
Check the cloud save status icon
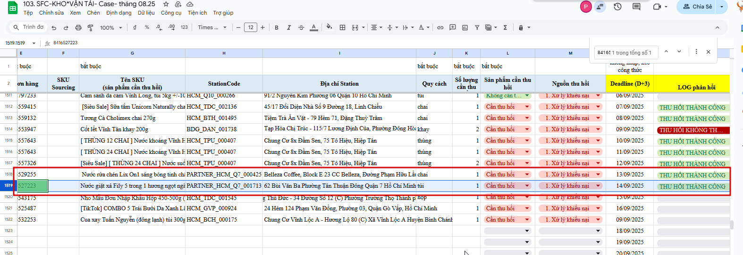coord(190,4)
